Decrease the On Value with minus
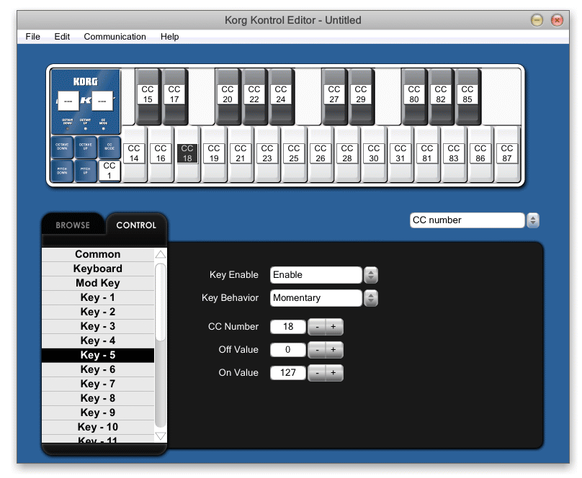Viewport: 582px width, 478px height. [317, 373]
